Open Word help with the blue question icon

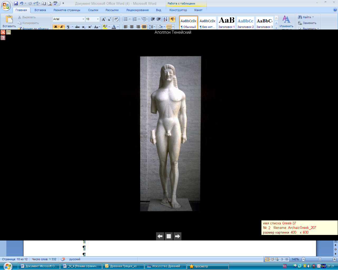point(335,10)
